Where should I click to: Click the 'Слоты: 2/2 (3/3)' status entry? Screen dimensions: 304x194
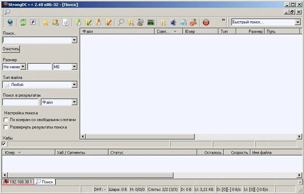(163, 189)
